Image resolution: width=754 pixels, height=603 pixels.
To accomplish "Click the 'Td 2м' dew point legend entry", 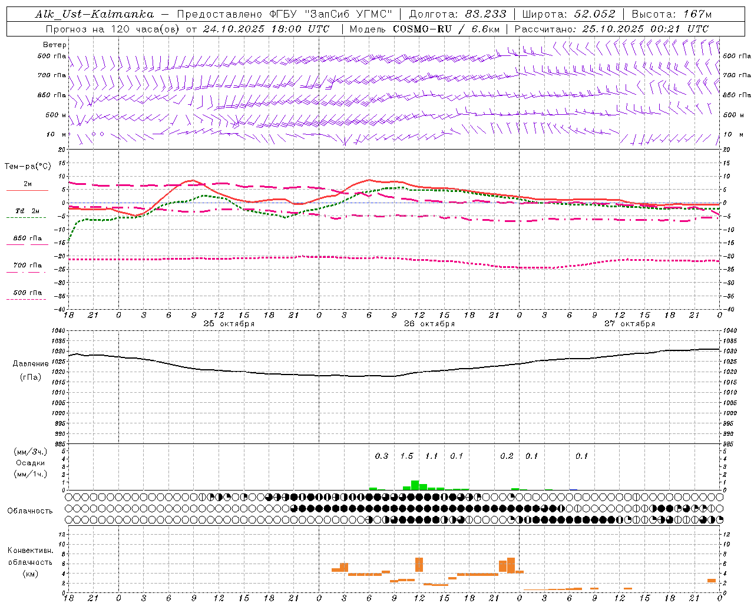I will click(28, 211).
